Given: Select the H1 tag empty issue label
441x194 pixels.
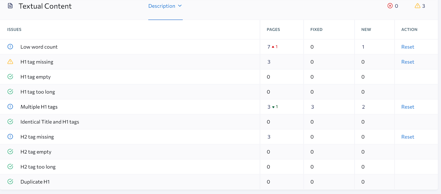Looking at the screenshot, I should (x=36, y=77).
